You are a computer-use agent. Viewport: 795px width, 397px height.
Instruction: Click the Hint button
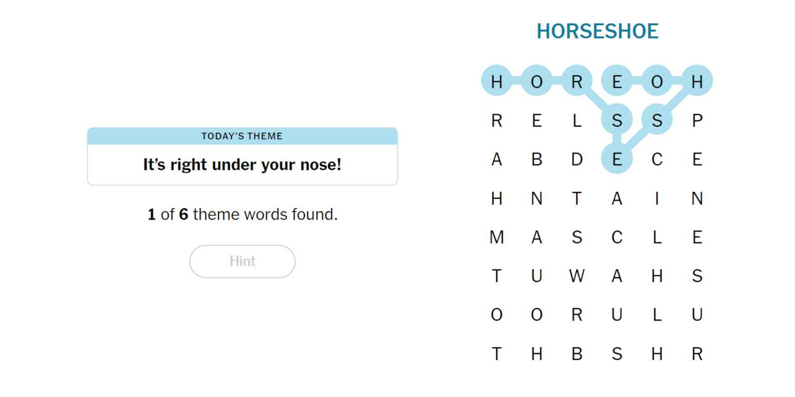(242, 261)
